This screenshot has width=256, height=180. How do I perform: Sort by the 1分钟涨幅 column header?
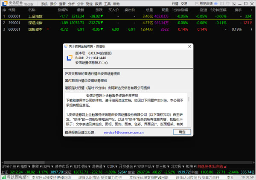pyautogui.click(x=180, y=10)
